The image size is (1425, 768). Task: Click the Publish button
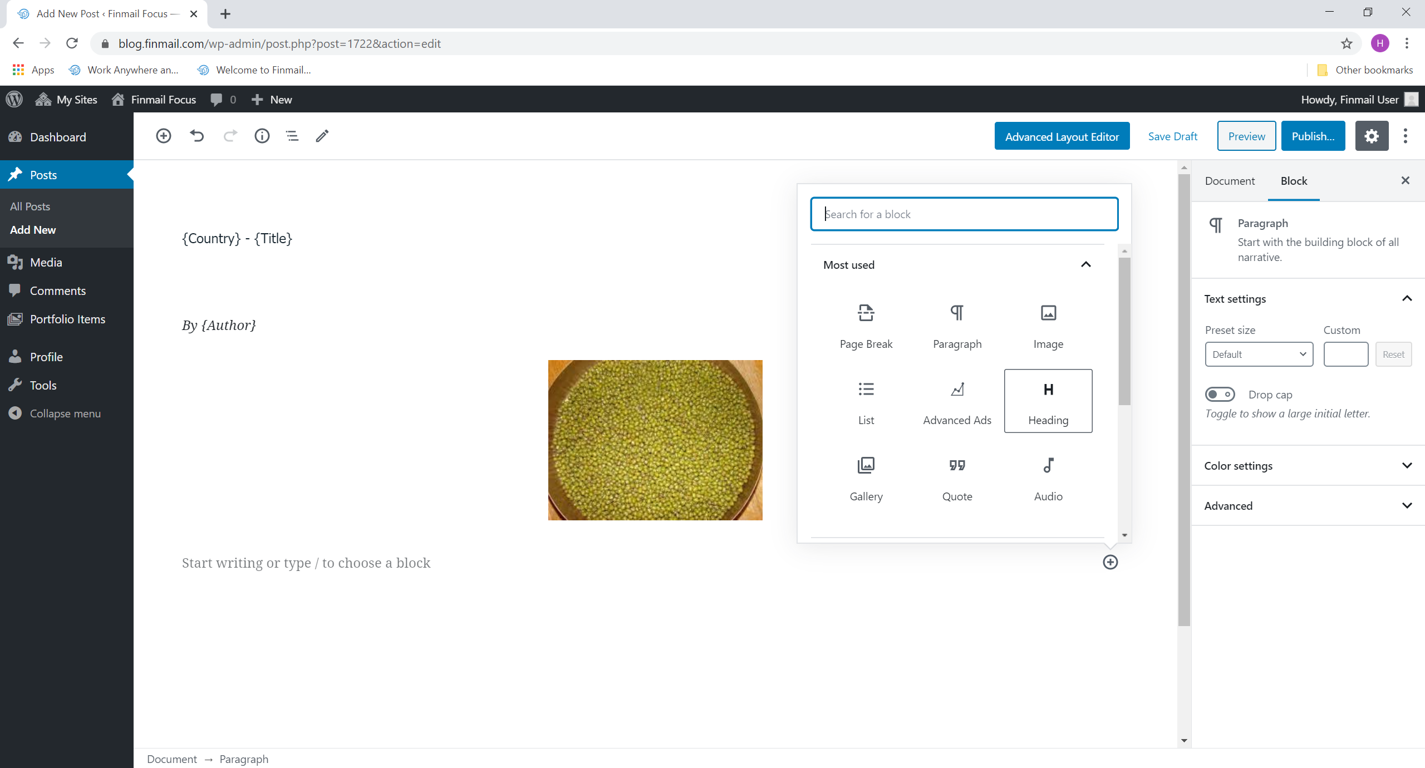coord(1313,136)
